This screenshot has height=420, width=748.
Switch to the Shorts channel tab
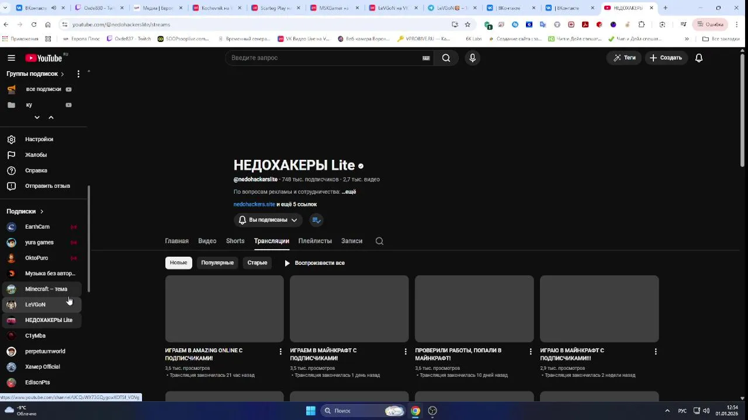tap(235, 241)
